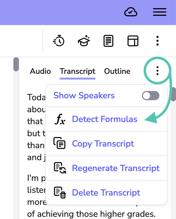Screen dimensions: 176x219
Task: Click the graduation cap learning icon
Action: 84,41
